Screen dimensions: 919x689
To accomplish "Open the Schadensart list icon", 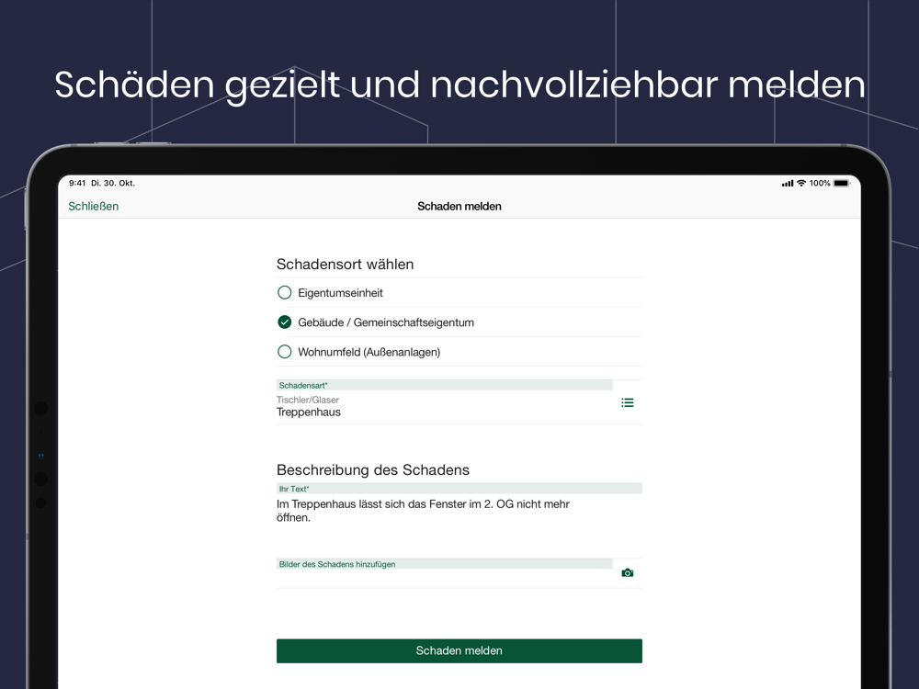I will (x=627, y=402).
